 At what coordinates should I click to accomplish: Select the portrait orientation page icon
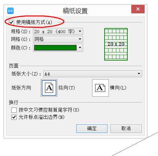point(49,88)
